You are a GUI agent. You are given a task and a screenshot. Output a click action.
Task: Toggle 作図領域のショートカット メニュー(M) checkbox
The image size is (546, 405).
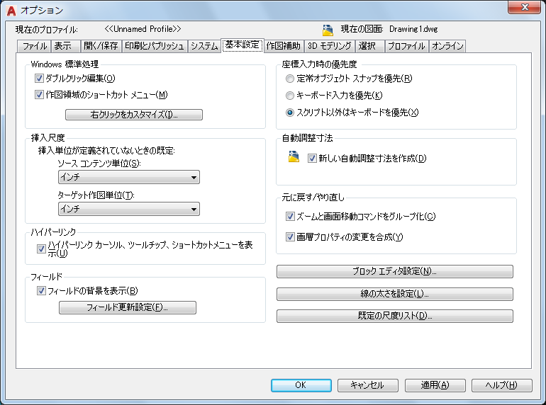point(39,95)
